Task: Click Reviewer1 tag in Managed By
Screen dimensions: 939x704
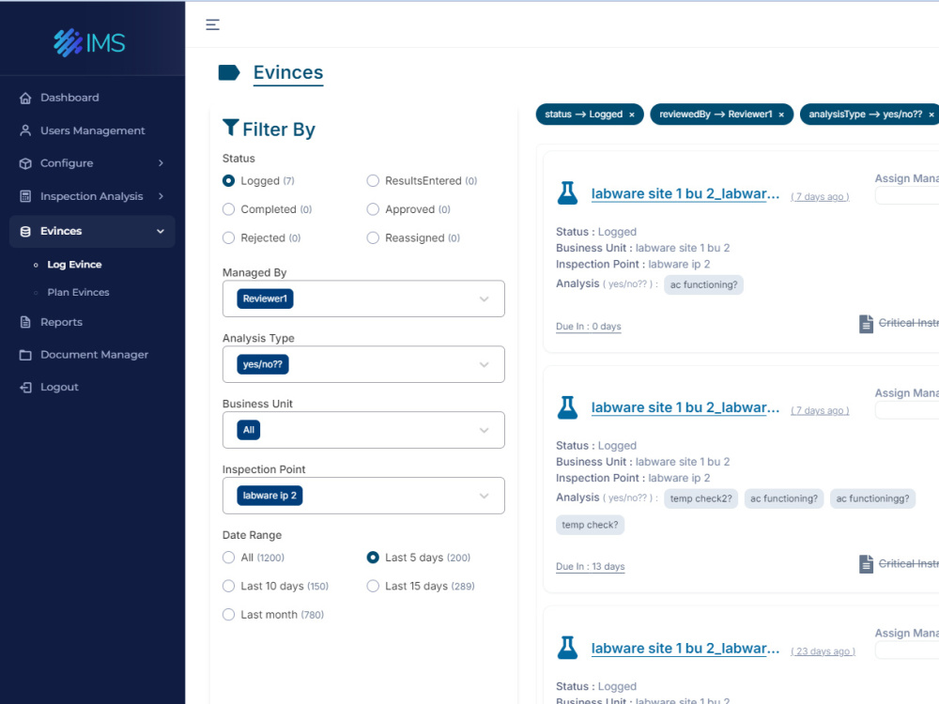Action: coord(265,298)
